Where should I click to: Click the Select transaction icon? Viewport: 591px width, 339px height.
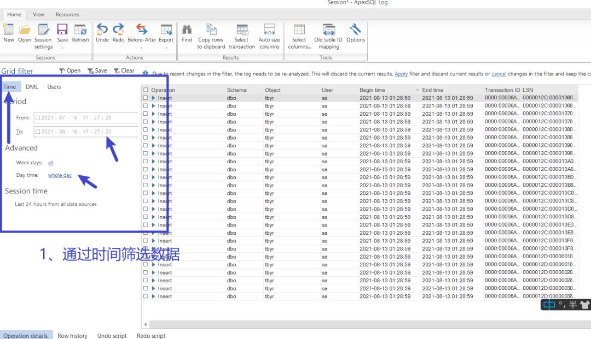coord(242,31)
